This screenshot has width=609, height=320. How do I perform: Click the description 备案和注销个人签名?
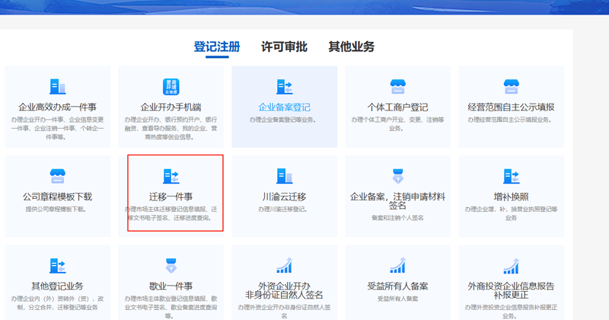pyautogui.click(x=397, y=218)
